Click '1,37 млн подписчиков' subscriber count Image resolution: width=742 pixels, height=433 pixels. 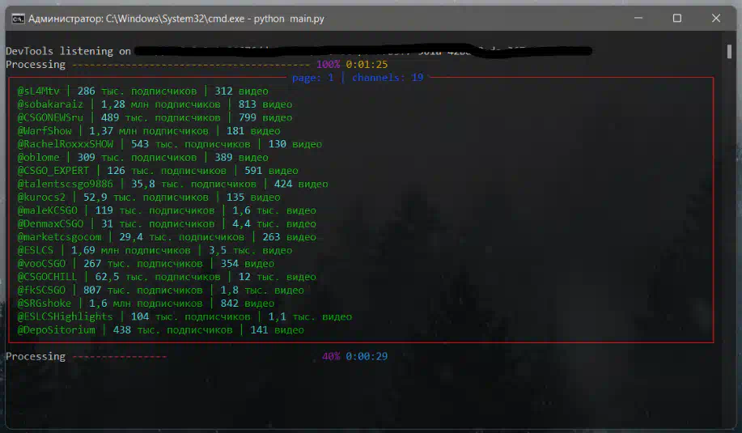pyautogui.click(x=149, y=130)
